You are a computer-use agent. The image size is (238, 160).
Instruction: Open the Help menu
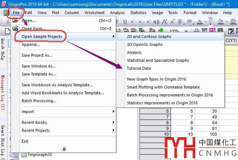coord(228,13)
